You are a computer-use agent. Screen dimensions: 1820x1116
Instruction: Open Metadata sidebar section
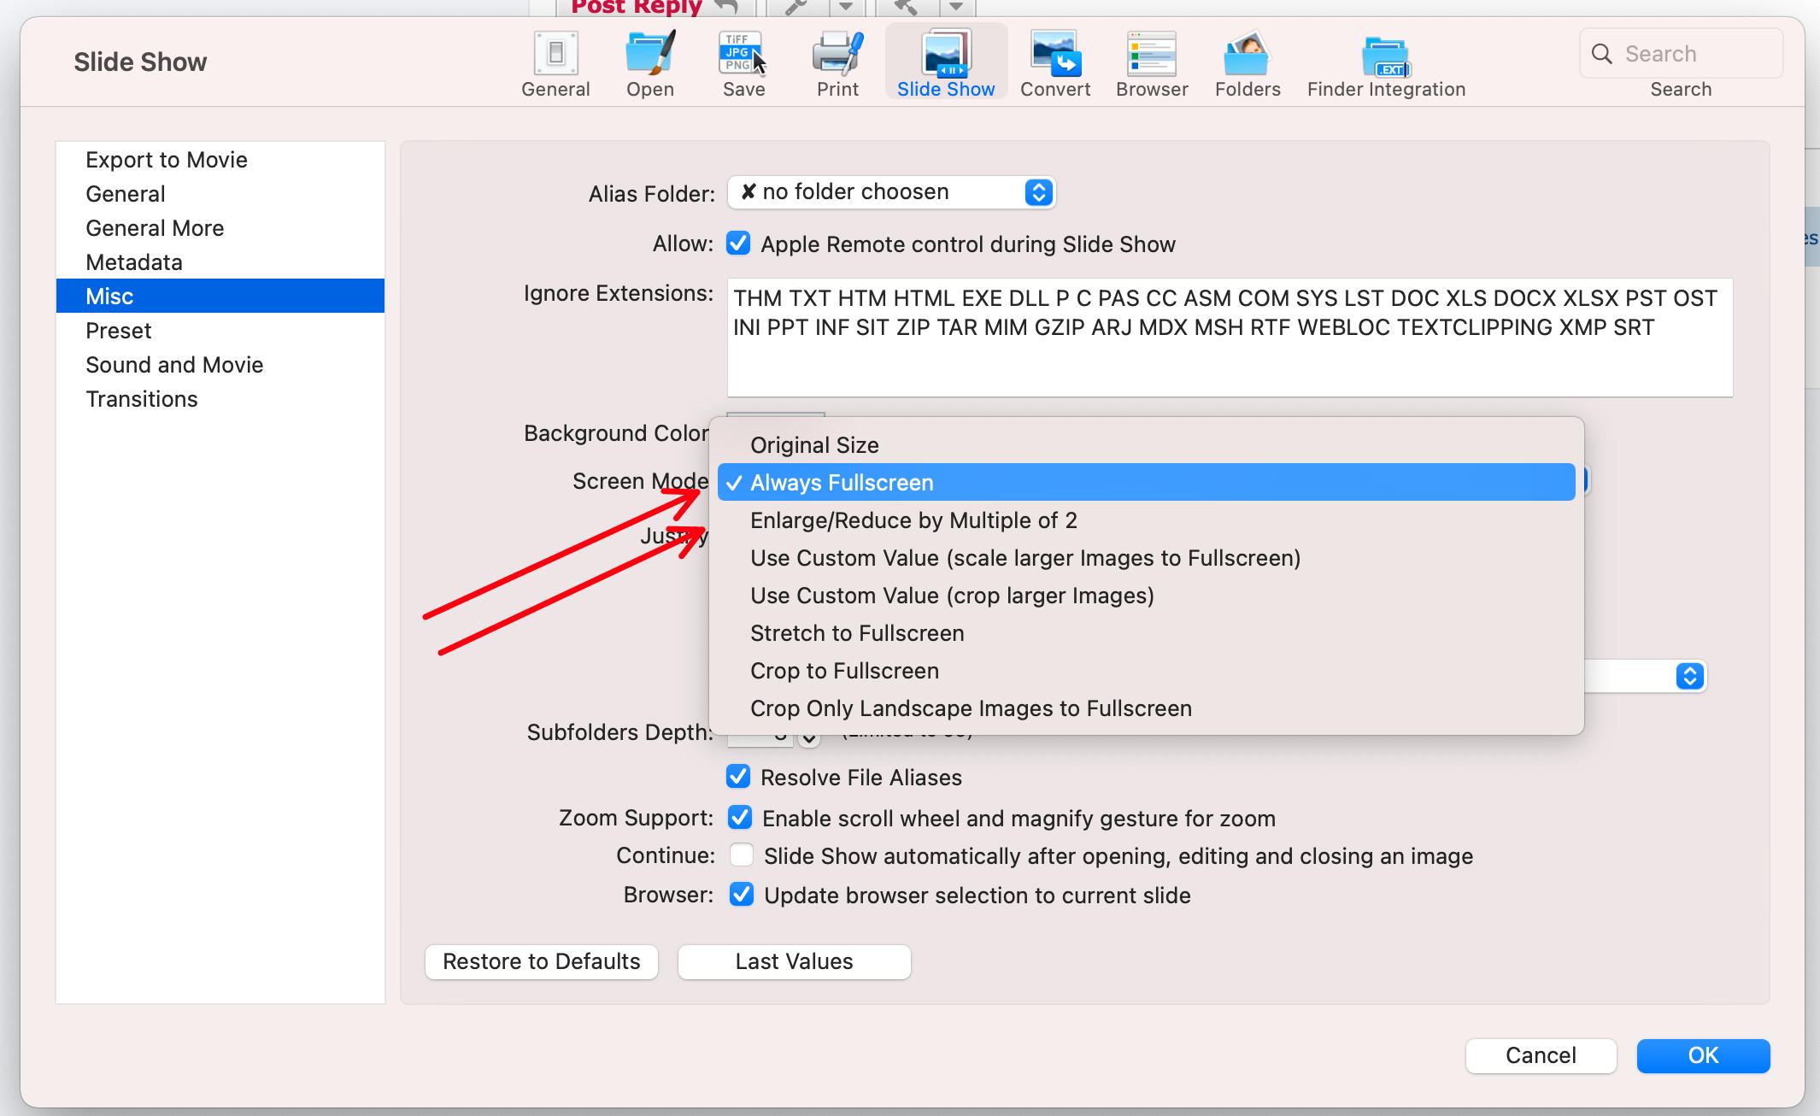(220, 262)
